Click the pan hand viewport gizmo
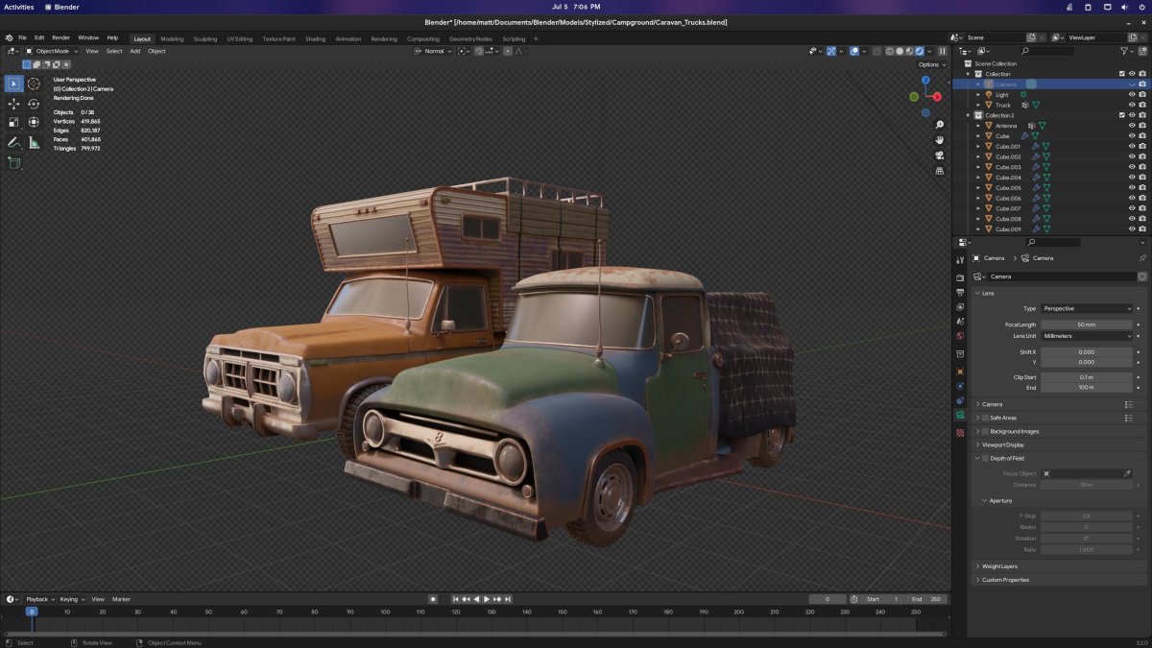This screenshot has height=648, width=1152. [939, 140]
